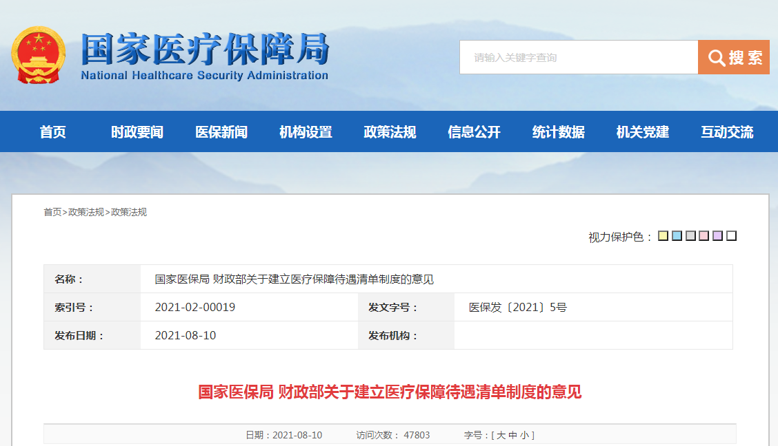Select the pink eye-protection color swatch
Image resolution: width=778 pixels, height=446 pixels.
pyautogui.click(x=704, y=235)
